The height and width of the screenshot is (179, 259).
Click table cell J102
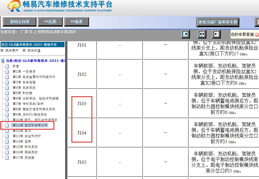point(82,74)
